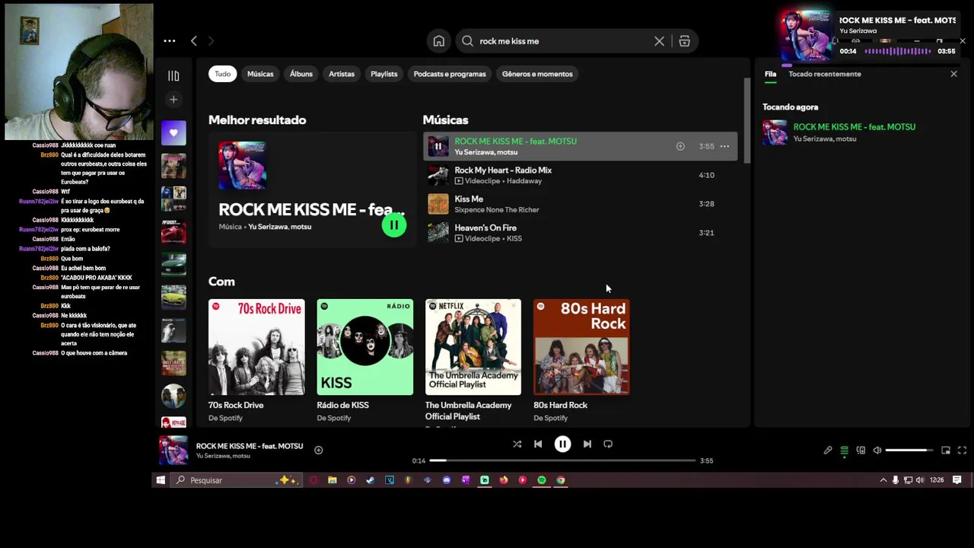The height and width of the screenshot is (548, 974).
Task: Switch player to full screen
Action: point(962,450)
